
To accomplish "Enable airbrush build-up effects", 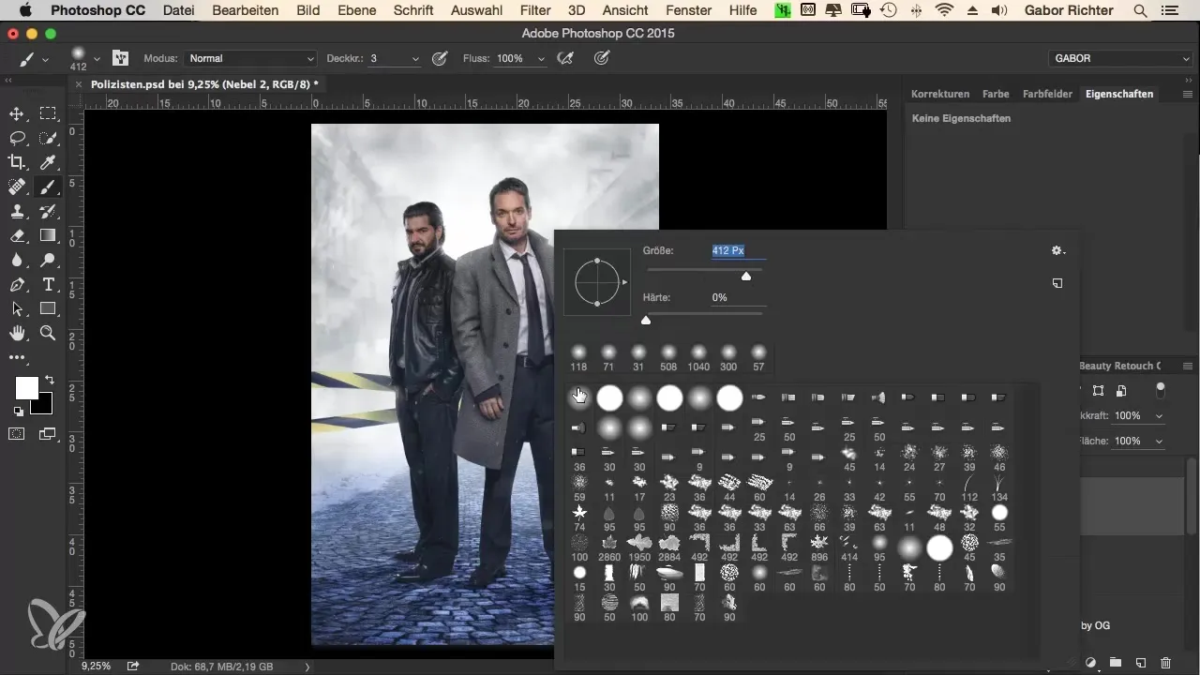I will point(565,58).
